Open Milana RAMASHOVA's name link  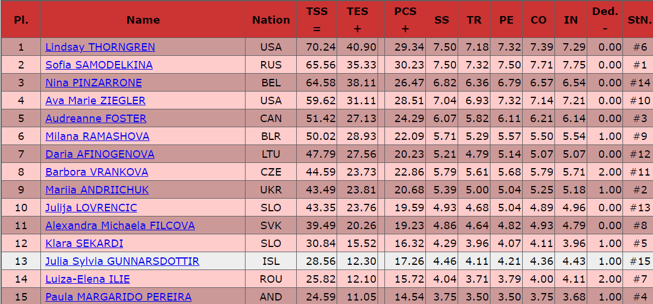97,136
